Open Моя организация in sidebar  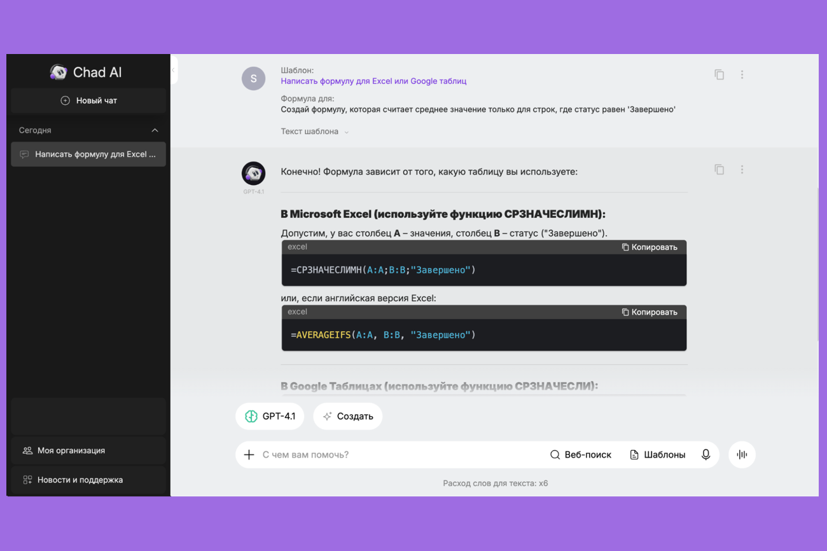pos(88,451)
